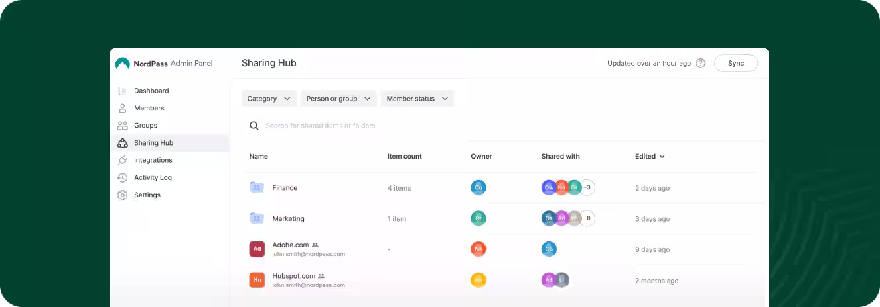
Task: Navigate to Activity Log
Action: pyautogui.click(x=153, y=177)
